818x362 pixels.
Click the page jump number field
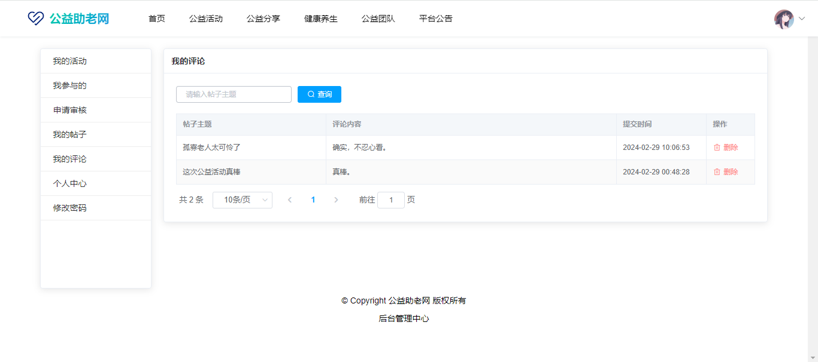(391, 200)
